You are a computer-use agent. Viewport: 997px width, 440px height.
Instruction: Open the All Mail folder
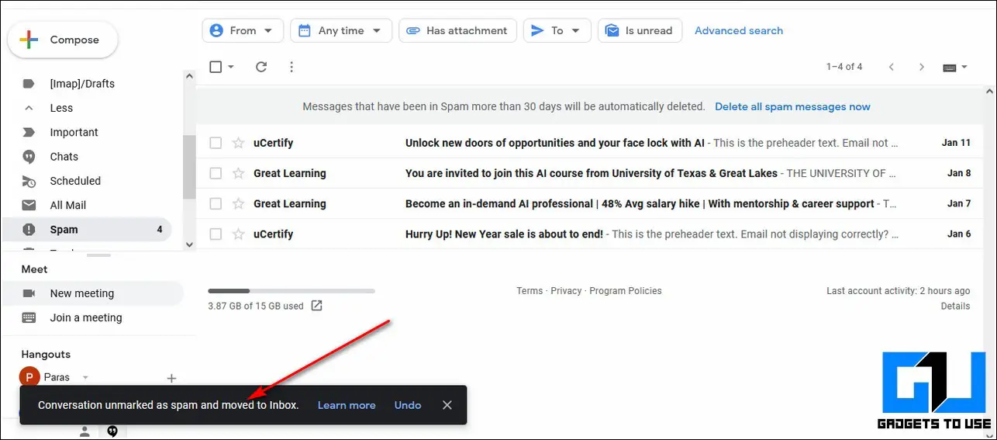67,206
